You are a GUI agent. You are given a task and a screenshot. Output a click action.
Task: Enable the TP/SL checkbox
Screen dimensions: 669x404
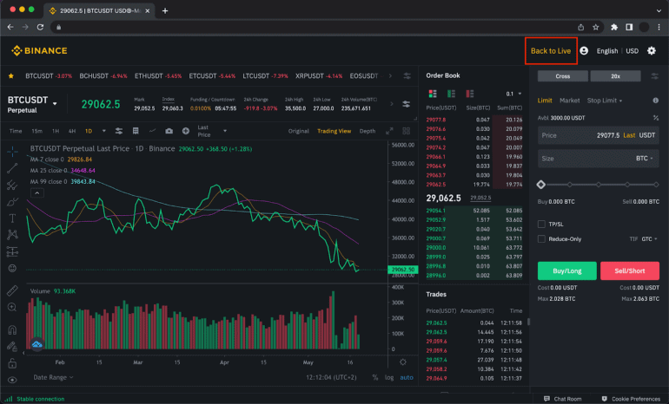click(x=541, y=224)
